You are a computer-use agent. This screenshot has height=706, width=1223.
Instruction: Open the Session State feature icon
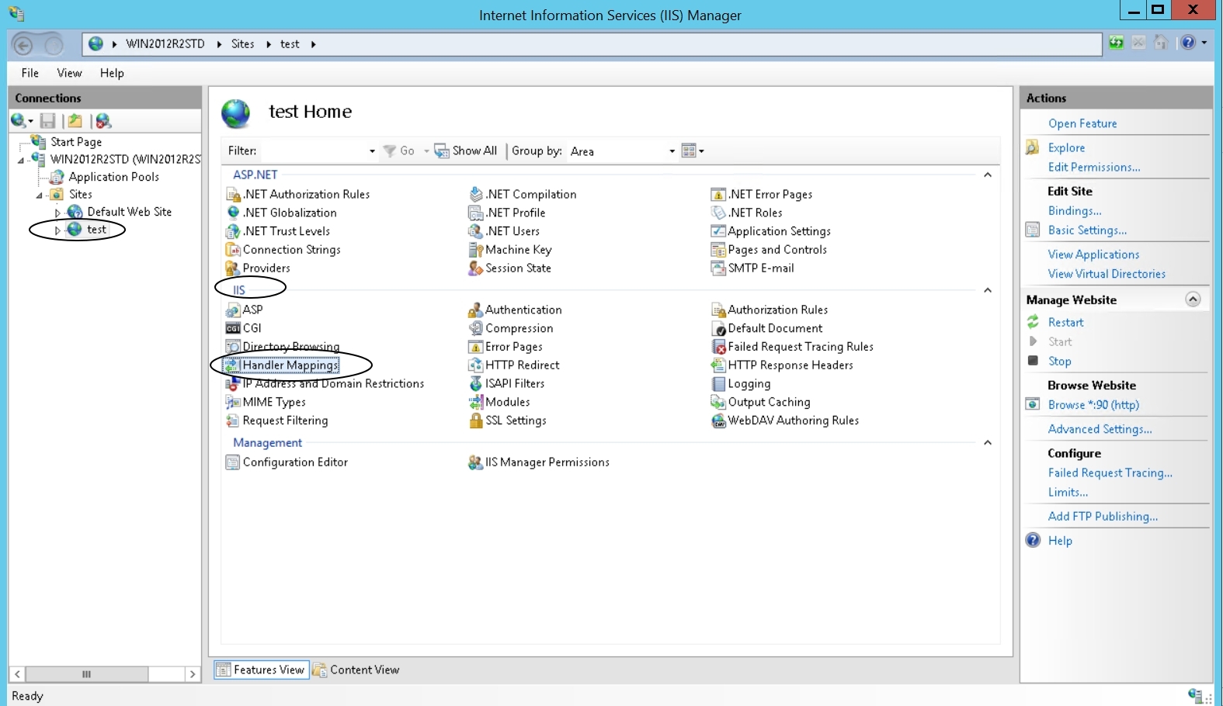(476, 268)
